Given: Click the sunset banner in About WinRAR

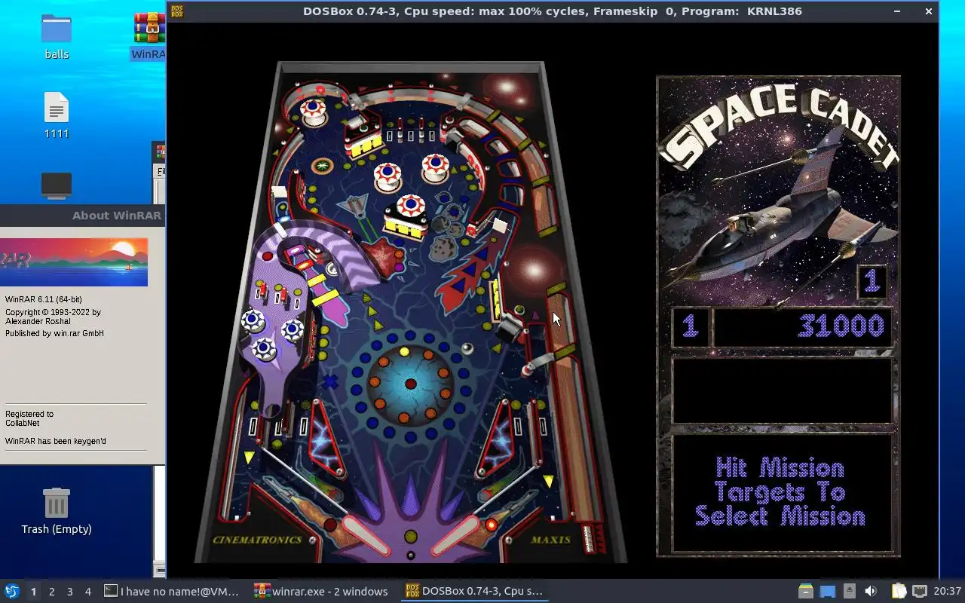Looking at the screenshot, I should (74, 262).
